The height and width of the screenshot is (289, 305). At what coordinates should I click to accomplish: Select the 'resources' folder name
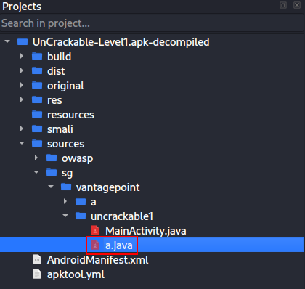[70, 115]
